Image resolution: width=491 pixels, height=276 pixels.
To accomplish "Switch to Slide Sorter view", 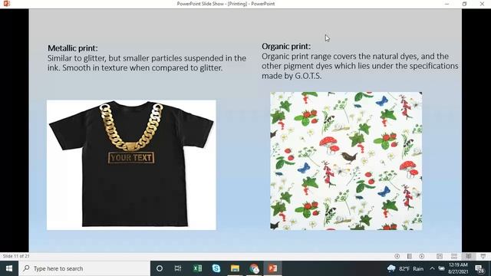I will point(454,256).
